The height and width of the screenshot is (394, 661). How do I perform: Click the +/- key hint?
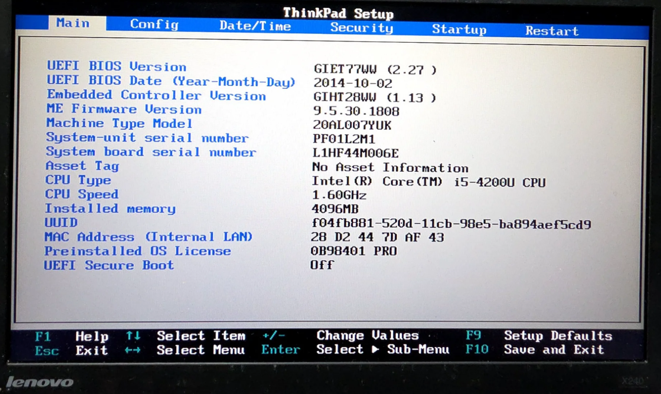(273, 336)
